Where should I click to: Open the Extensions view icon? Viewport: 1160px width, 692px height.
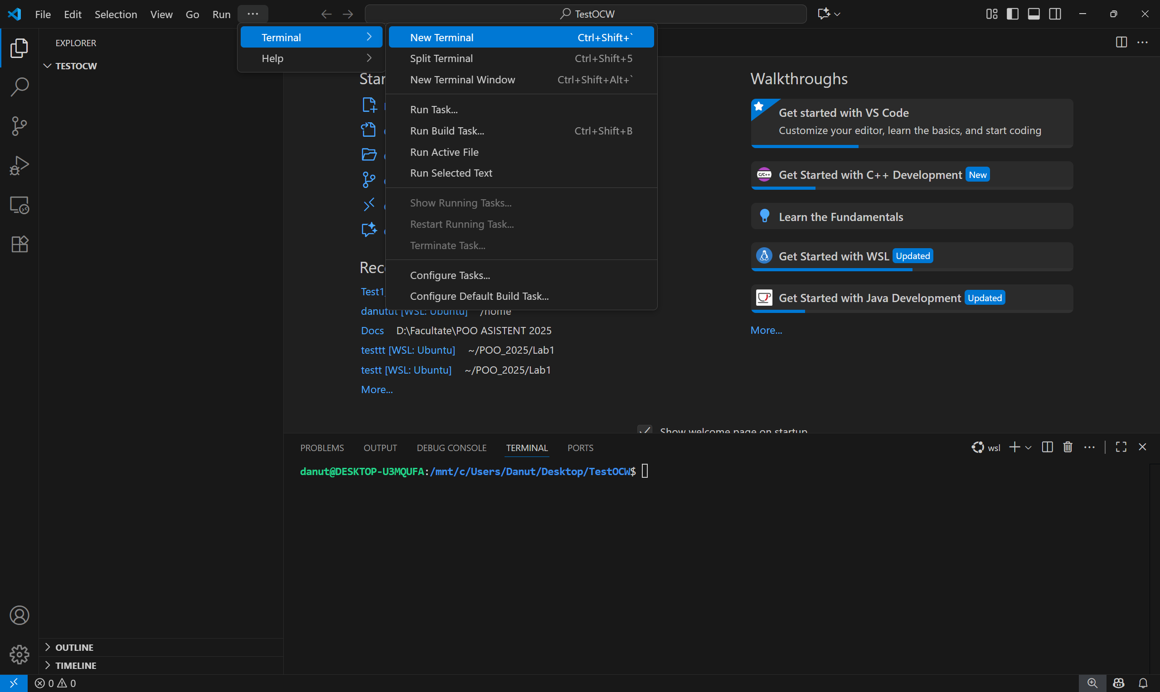pos(19,244)
